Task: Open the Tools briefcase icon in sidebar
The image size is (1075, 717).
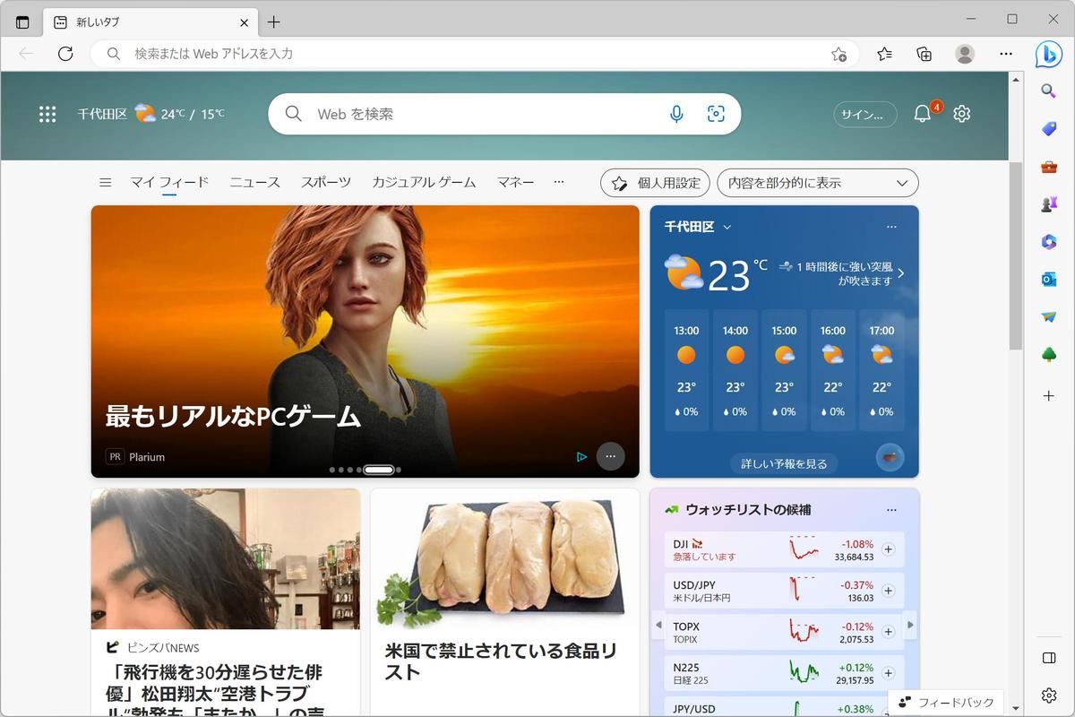Action: tap(1049, 167)
